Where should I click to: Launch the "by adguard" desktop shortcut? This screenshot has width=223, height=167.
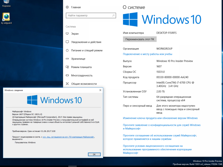coord(6,18)
